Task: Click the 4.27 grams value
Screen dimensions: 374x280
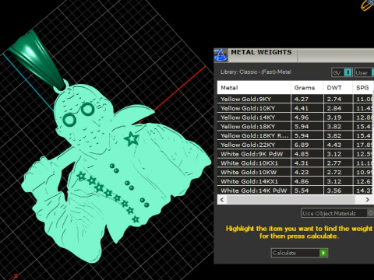Action: (302, 99)
